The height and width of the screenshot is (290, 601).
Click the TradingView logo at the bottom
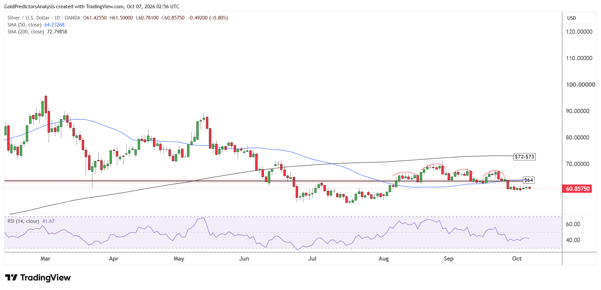38,277
